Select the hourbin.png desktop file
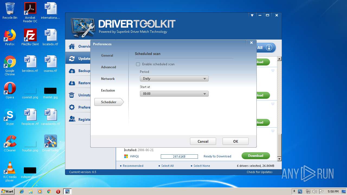The image size is (347, 195). (x=30, y=146)
